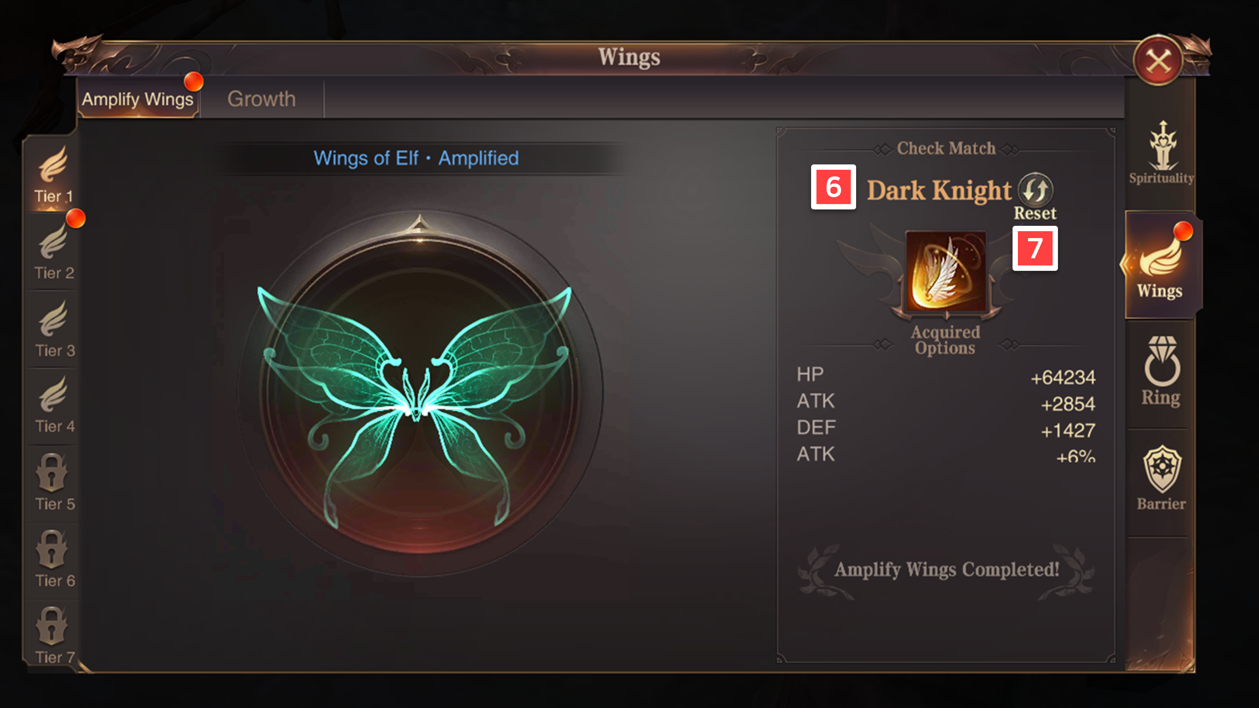The height and width of the screenshot is (708, 1259).
Task: Select the Tier 1 wings icon
Action: coord(53,164)
